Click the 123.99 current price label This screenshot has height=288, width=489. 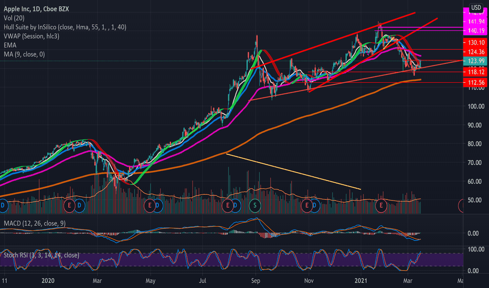[476, 61]
